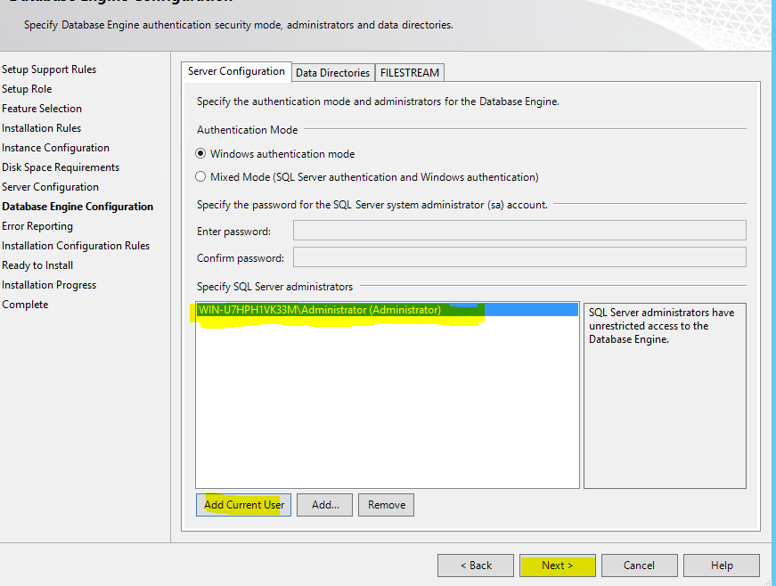Click Server Configuration step in sidebar

pyautogui.click(x=51, y=187)
